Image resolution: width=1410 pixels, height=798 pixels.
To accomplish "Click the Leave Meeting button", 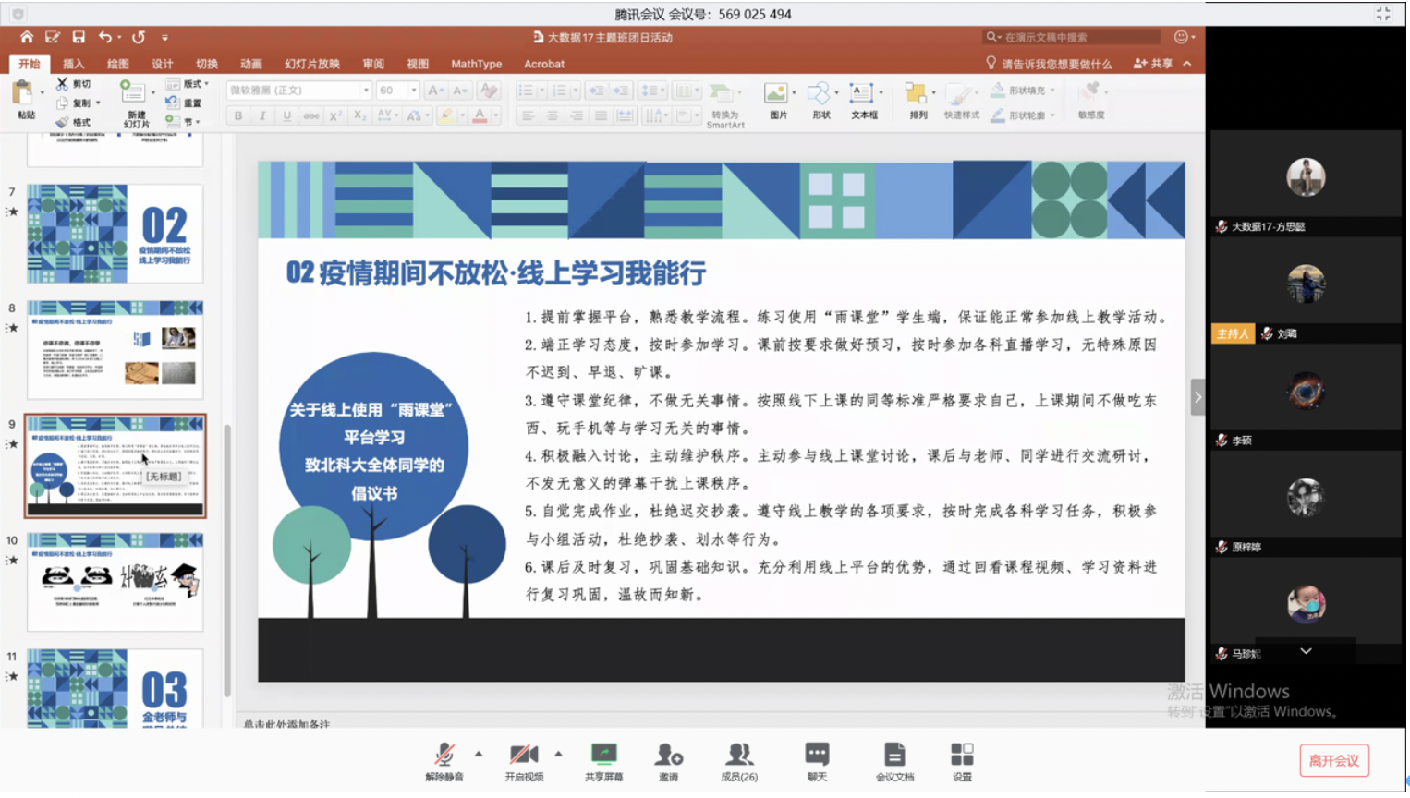I will (1334, 761).
